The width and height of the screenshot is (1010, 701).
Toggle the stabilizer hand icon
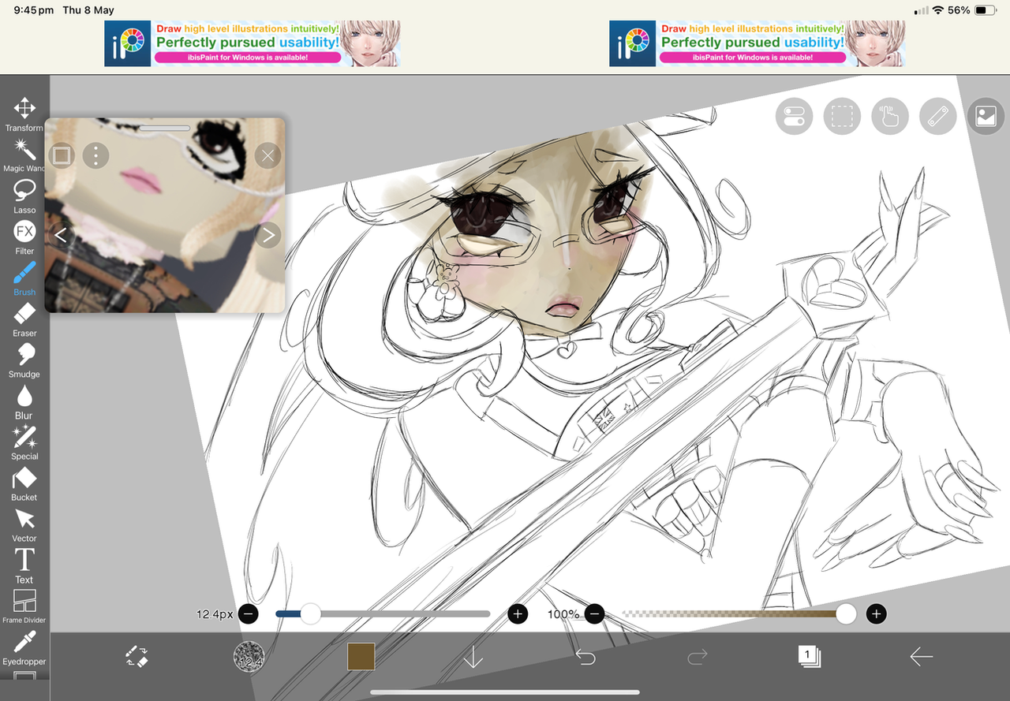[x=890, y=117]
